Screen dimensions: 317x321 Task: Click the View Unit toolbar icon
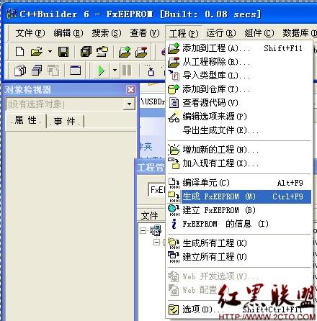(20, 71)
